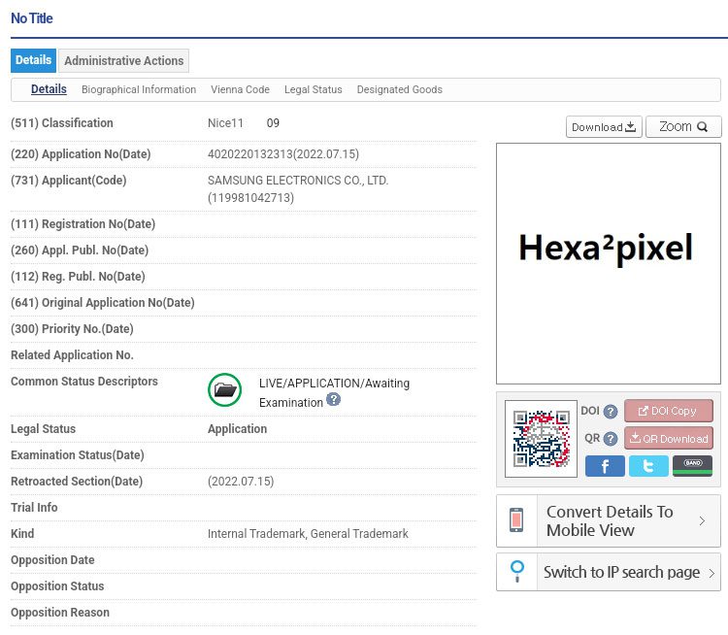Click the mobile phone icon
The height and width of the screenshot is (635, 728).
click(517, 520)
